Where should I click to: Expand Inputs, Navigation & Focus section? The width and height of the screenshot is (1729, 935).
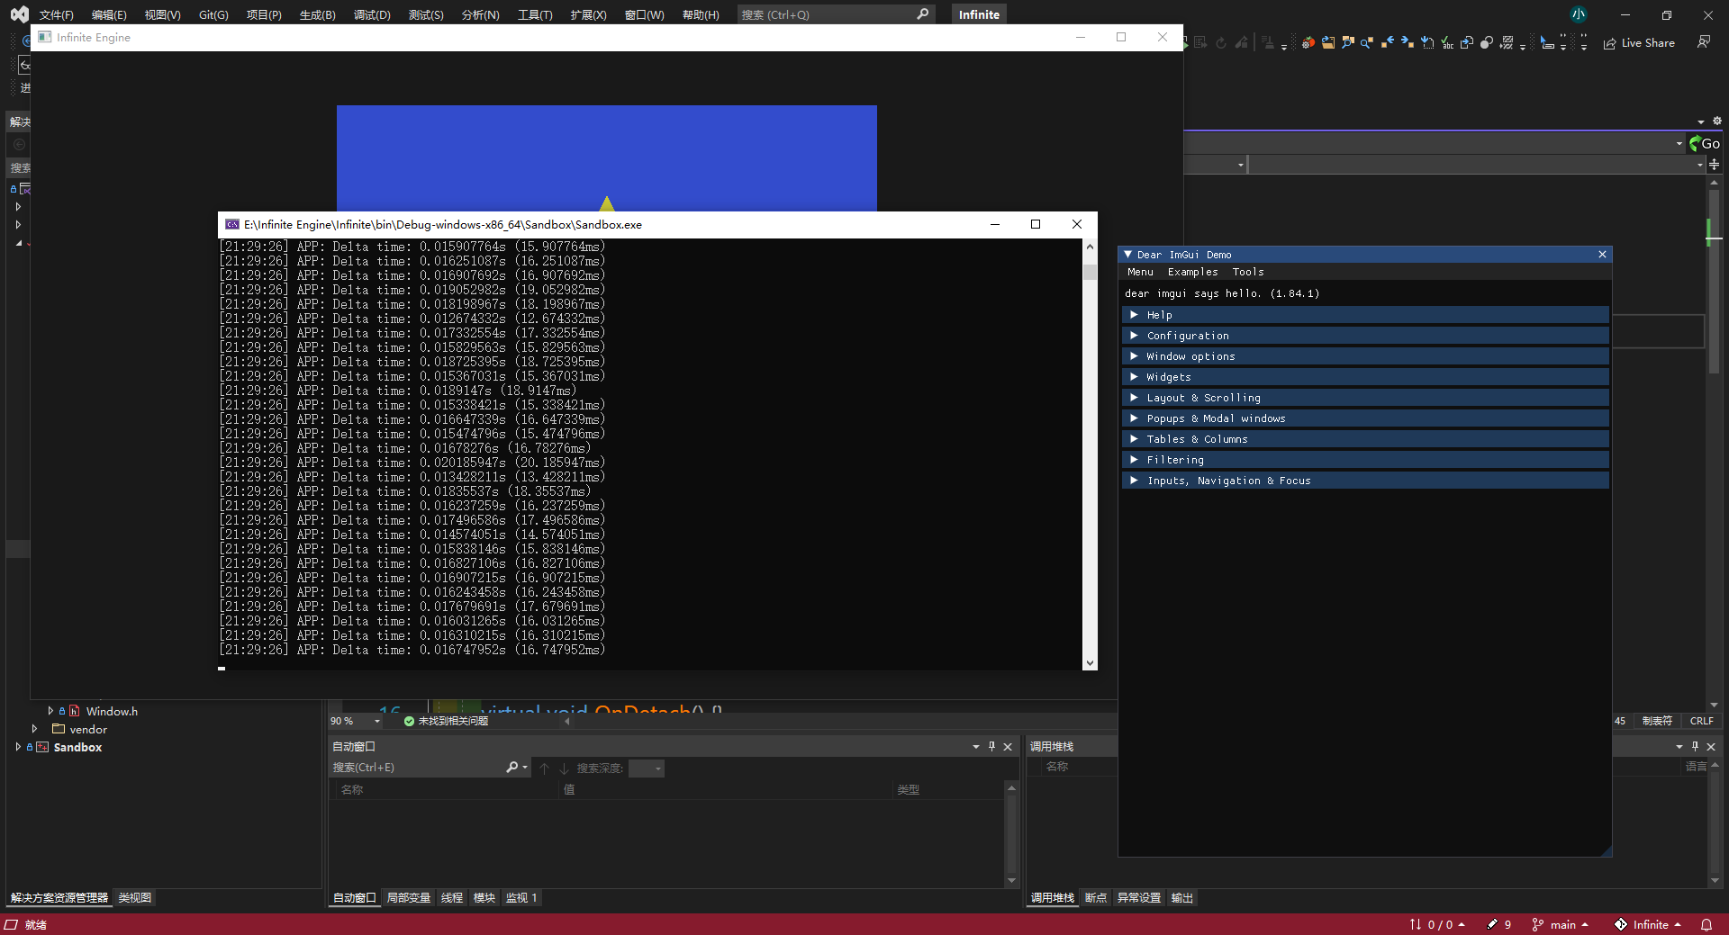click(1364, 481)
